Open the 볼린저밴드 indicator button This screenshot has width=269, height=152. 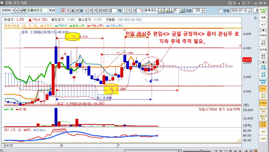(263, 118)
